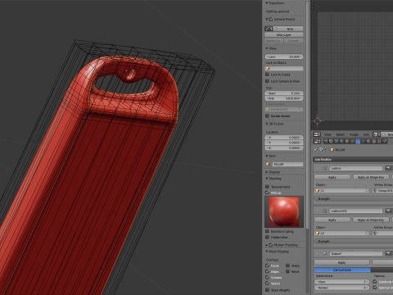Click the pin icon beside the PILLAR breadcrumb
Viewport: 393px width, 295px height.
[315, 149]
